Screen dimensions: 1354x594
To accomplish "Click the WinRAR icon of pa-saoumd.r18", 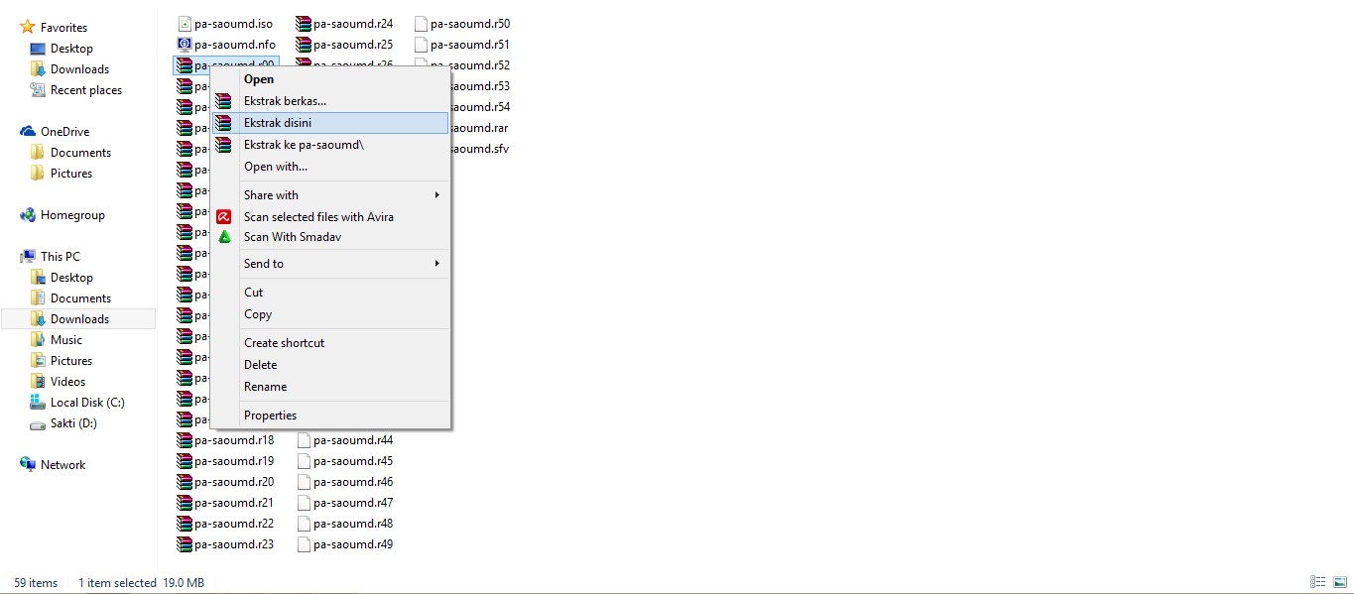I will click(x=185, y=439).
